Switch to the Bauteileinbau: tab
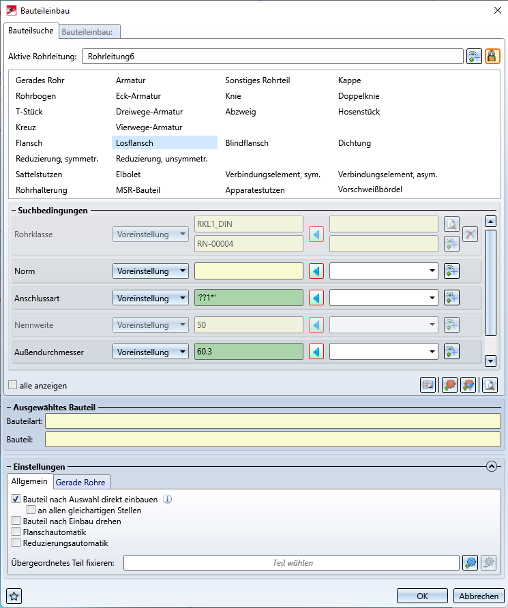This screenshot has height=608, width=508. [89, 32]
